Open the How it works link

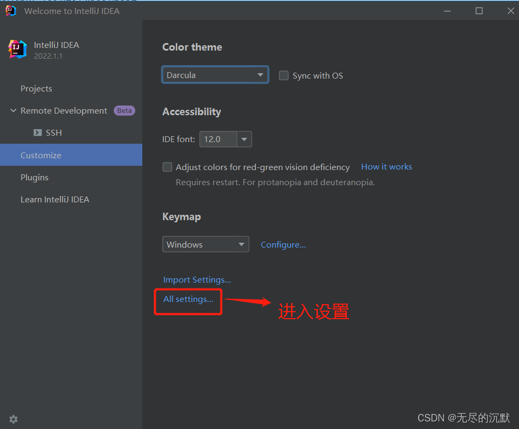click(x=386, y=166)
